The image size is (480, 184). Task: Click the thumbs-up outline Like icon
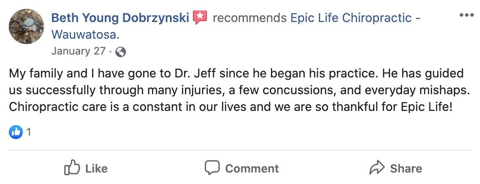coord(72,167)
